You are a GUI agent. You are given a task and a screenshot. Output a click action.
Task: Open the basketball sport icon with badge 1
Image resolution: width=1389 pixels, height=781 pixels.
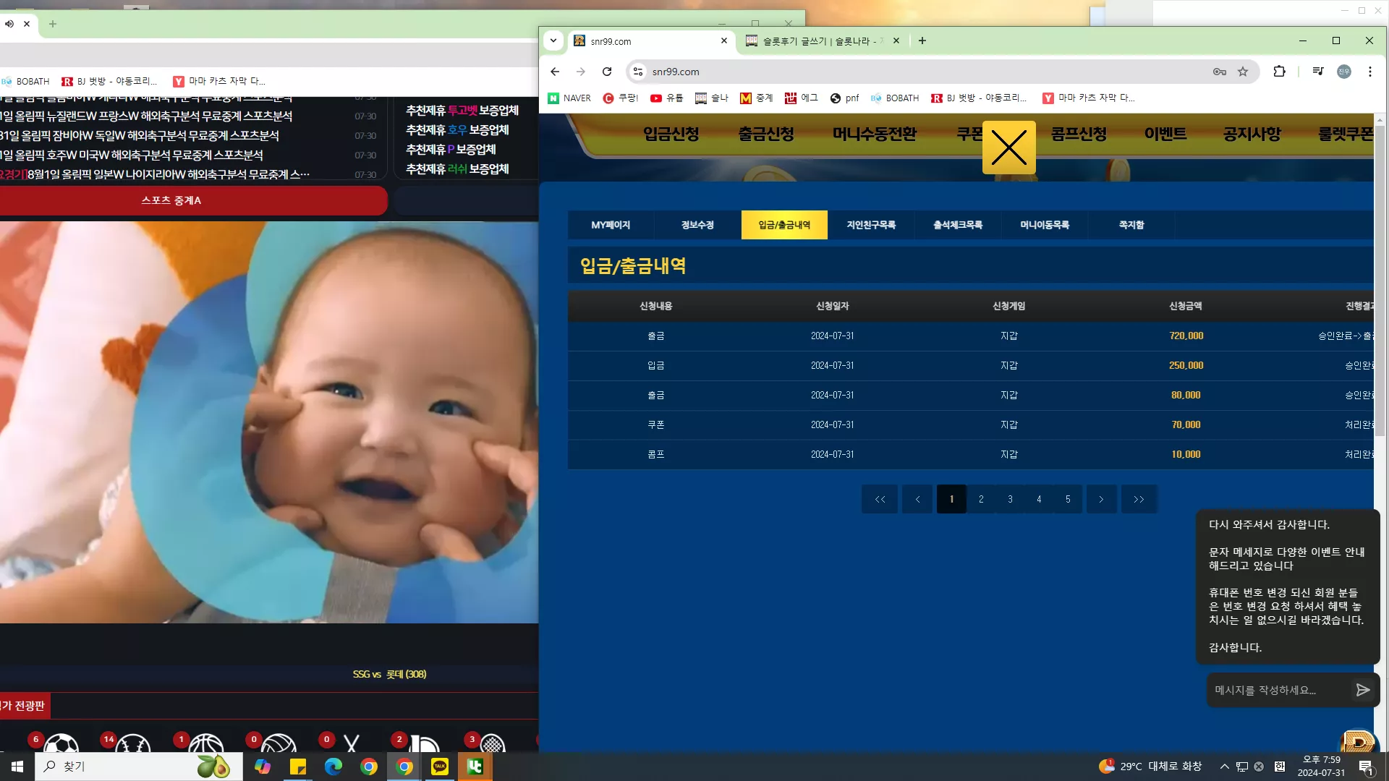(206, 745)
